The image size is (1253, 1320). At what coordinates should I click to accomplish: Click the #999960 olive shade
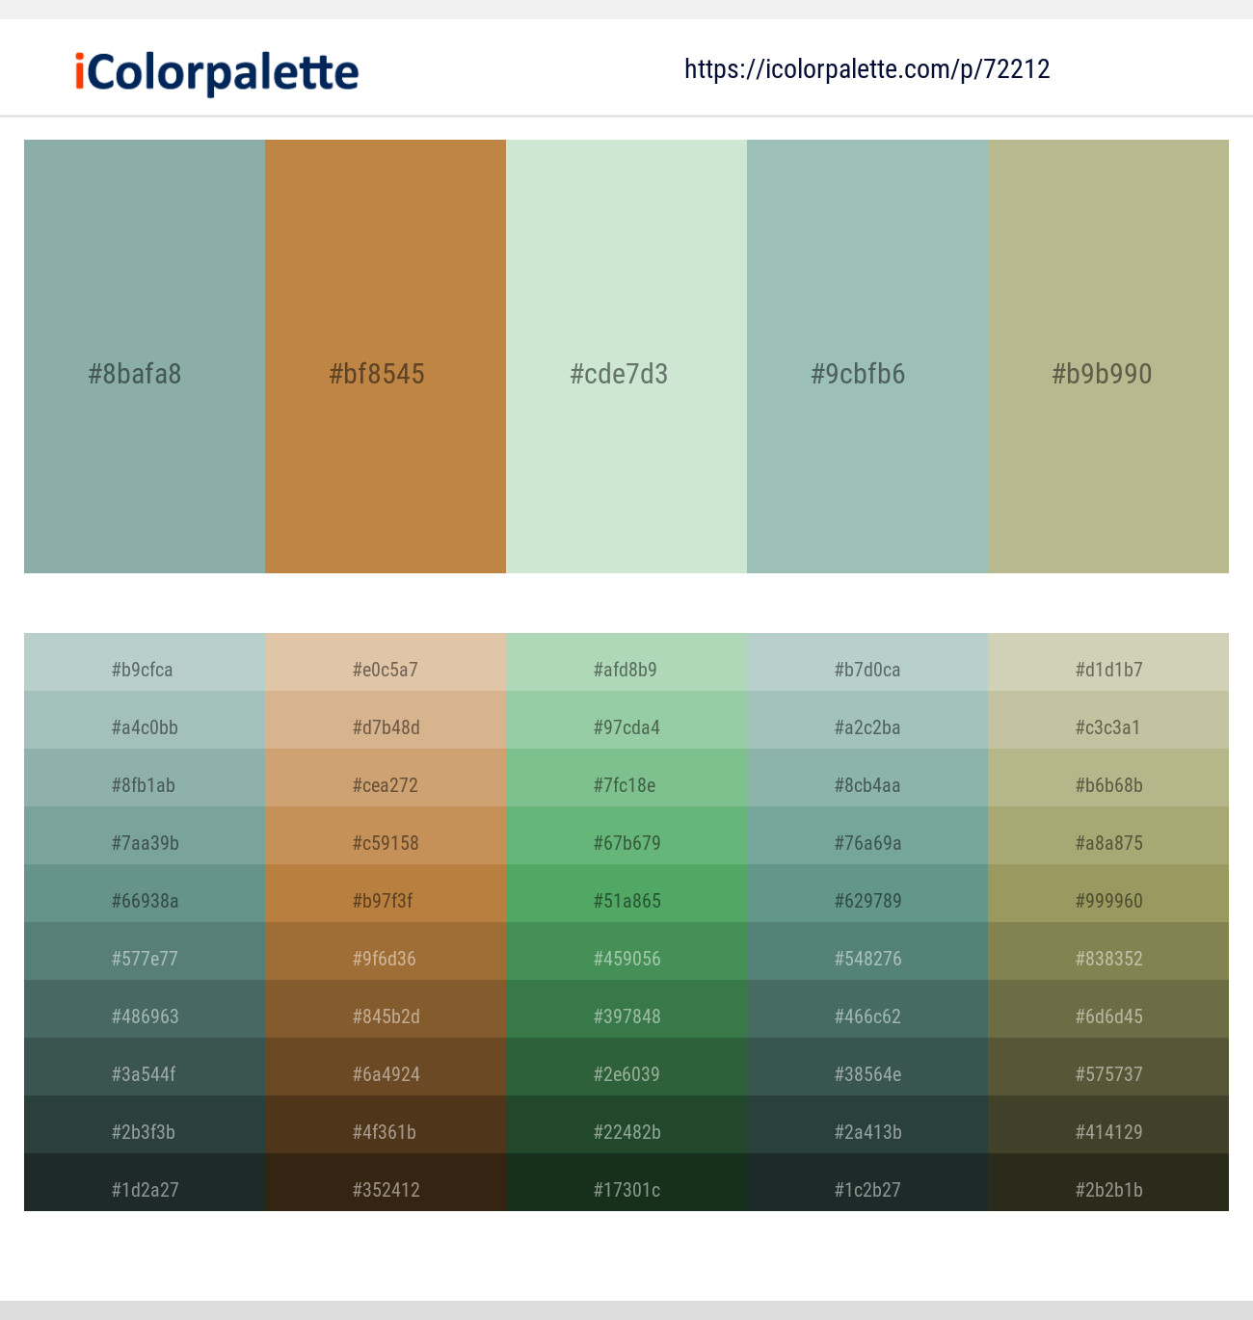(x=1107, y=900)
